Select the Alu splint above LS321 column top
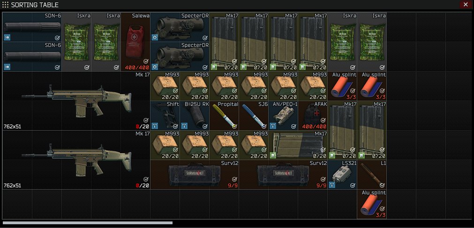This screenshot has height=228, width=474. 343,86
